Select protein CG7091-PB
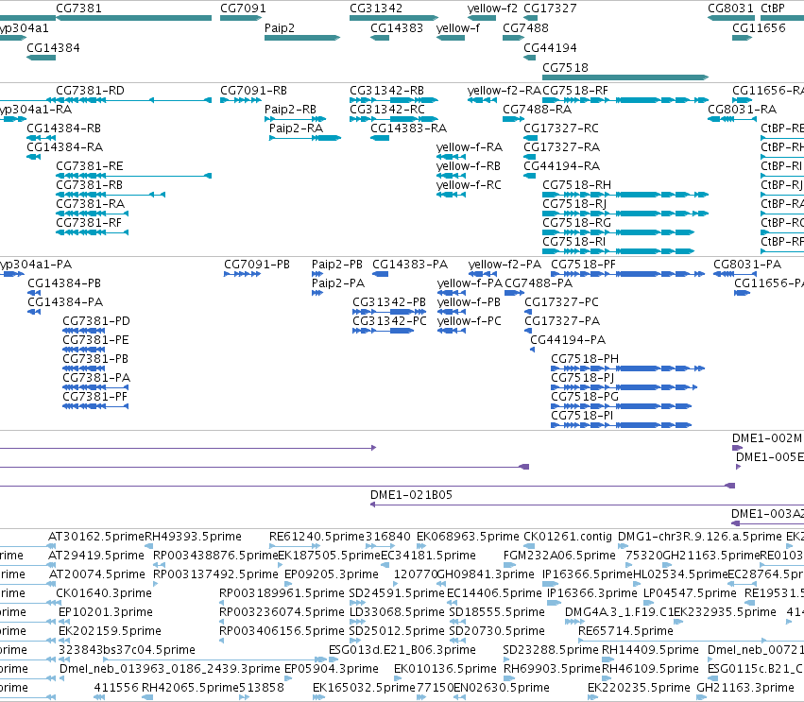 point(257,265)
